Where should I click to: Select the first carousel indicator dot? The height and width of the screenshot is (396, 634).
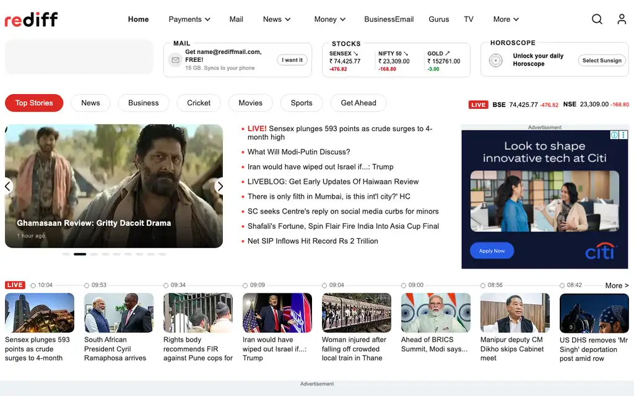[x=66, y=254]
